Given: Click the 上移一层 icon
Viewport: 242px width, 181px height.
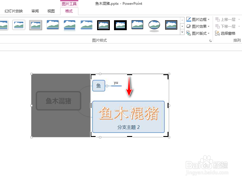Looking at the screenshot, I should click(x=217, y=19).
